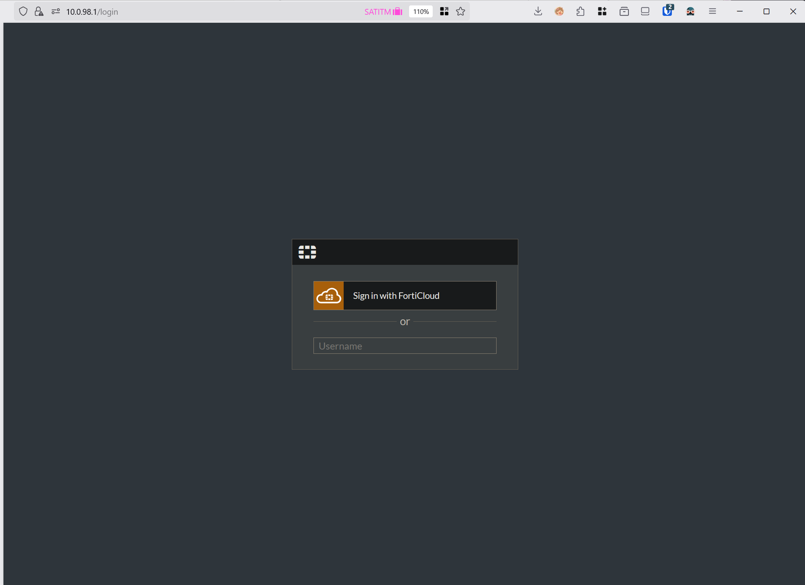805x585 pixels.
Task: Open the Firefox hamburger application menu
Action: click(713, 12)
